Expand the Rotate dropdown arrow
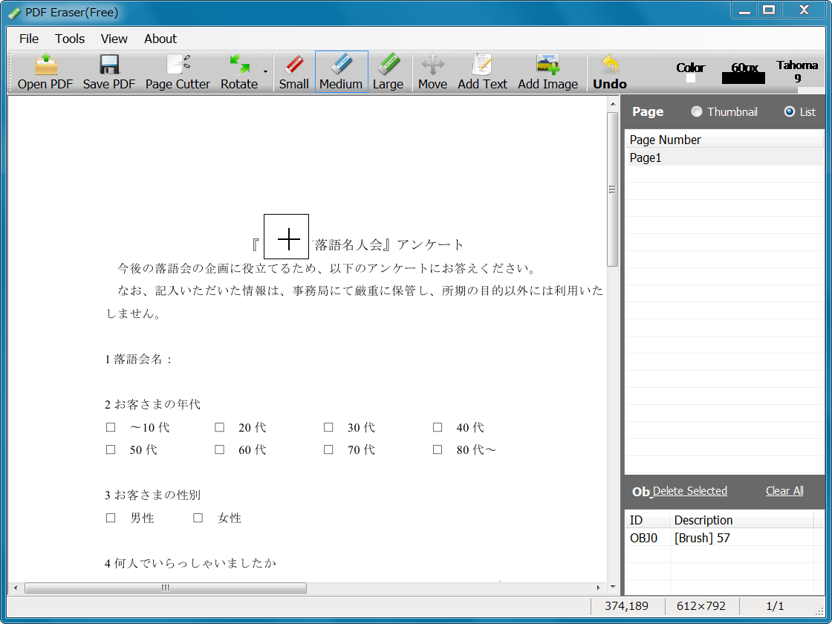 tap(265, 72)
